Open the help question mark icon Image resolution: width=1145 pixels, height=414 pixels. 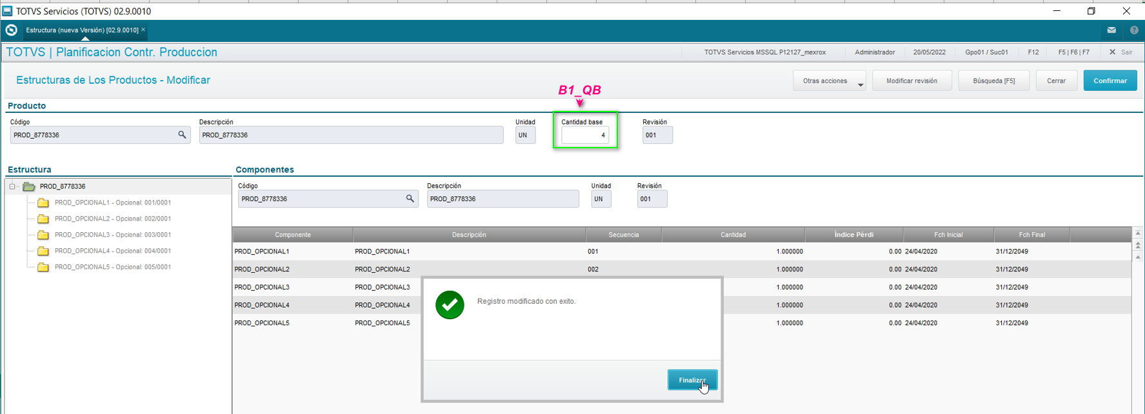tap(1134, 30)
